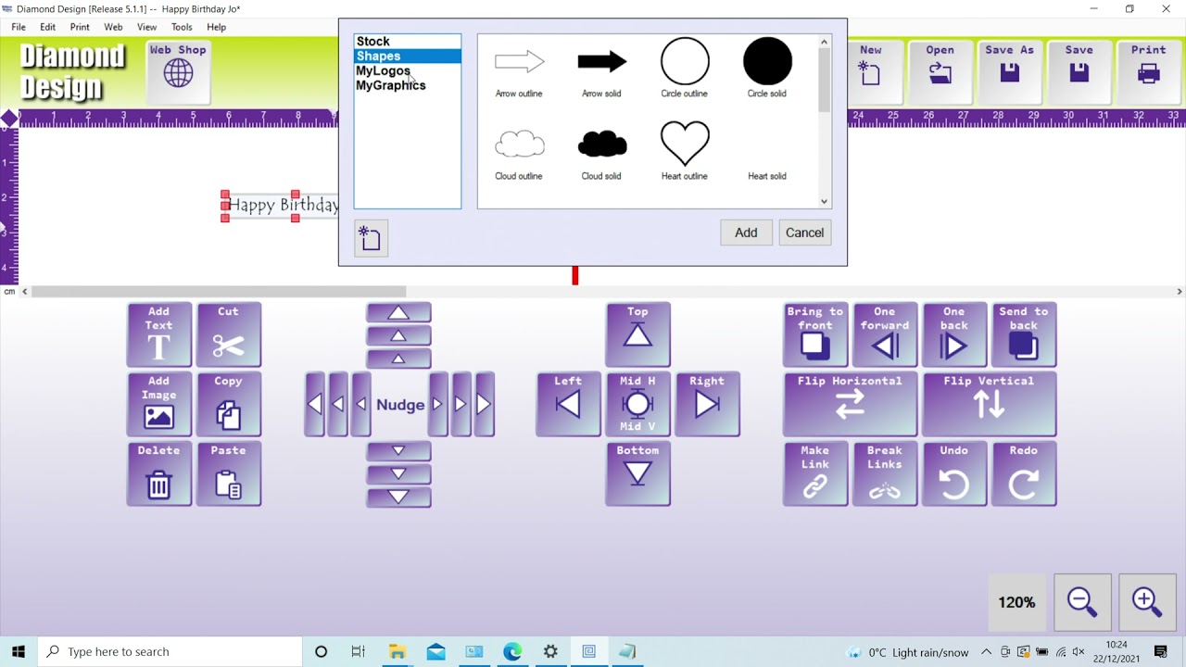The width and height of the screenshot is (1186, 667).
Task: Open the Add Image tool
Action: point(159,404)
